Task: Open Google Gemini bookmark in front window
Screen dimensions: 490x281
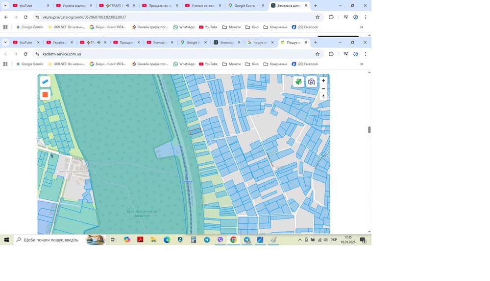Action: click(30, 64)
